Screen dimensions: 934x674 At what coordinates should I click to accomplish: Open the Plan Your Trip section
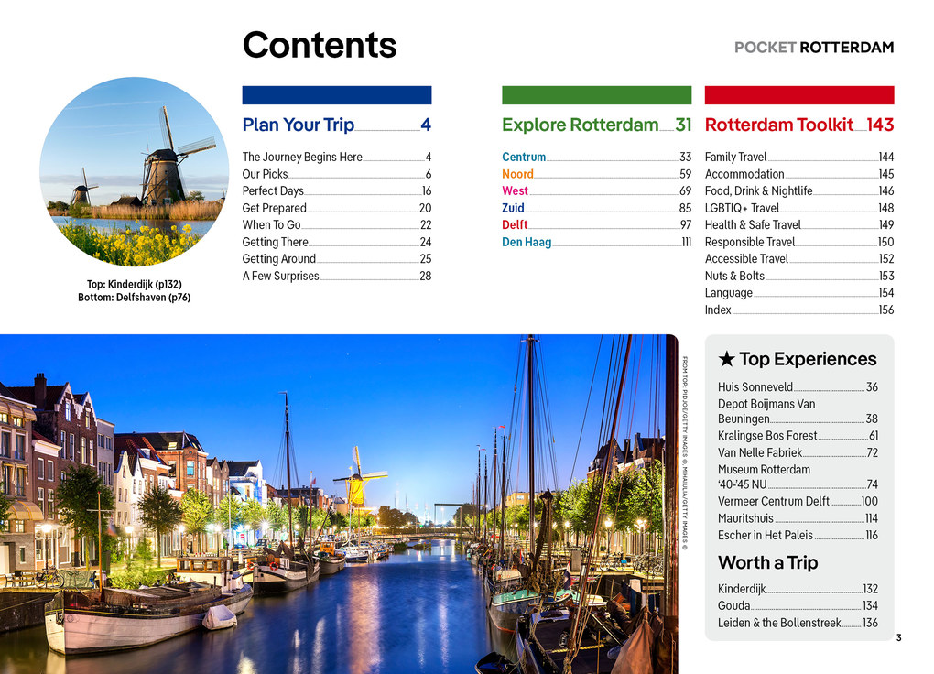[296, 125]
